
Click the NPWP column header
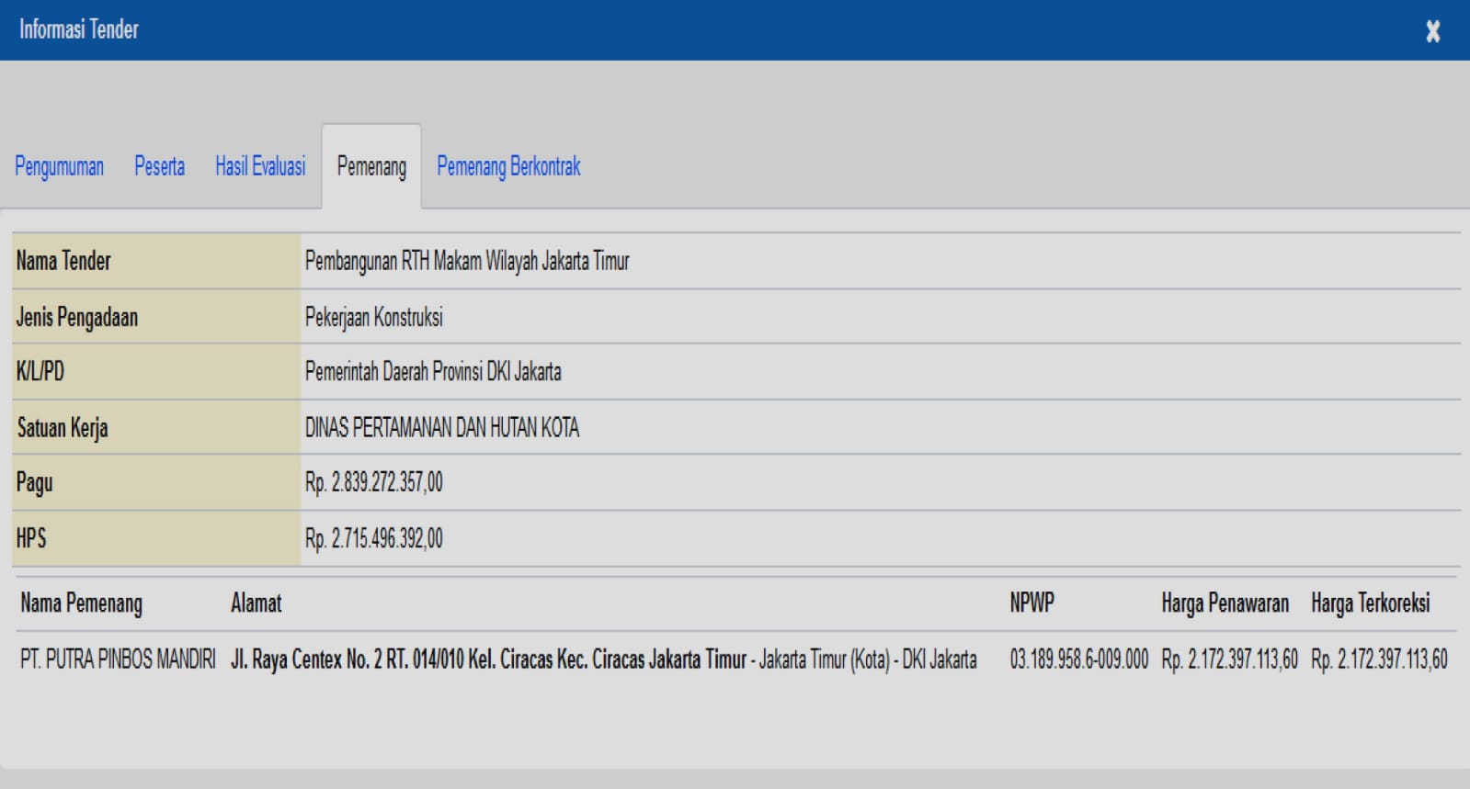1032,603
